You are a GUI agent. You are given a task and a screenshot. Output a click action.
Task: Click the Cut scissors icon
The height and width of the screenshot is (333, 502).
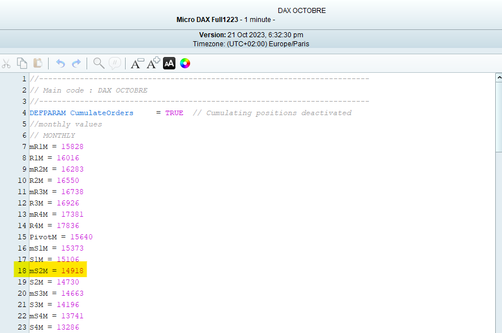pyautogui.click(x=6, y=64)
